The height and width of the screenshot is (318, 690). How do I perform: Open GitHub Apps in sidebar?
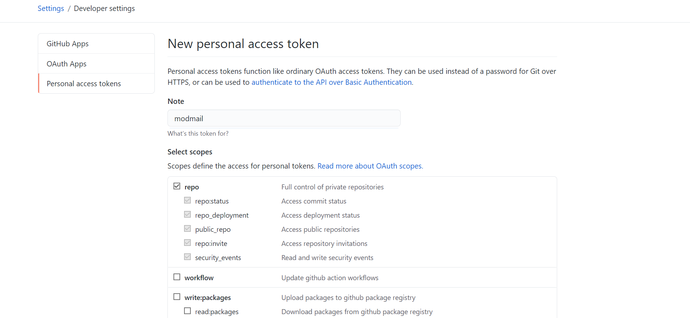67,44
